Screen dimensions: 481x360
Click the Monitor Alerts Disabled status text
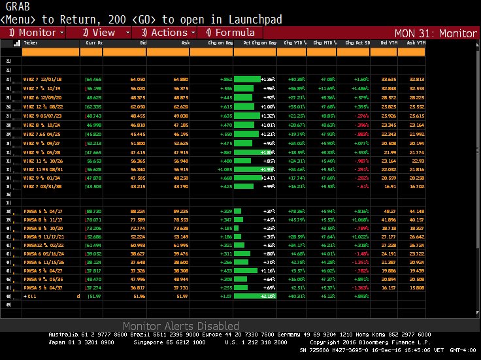point(180,325)
